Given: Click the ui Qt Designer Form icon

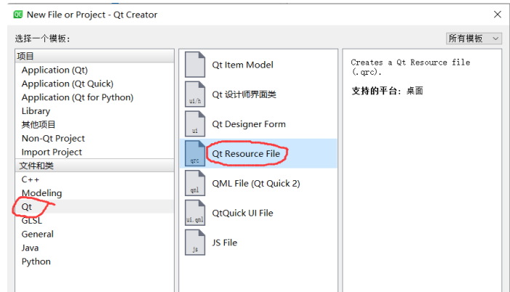Looking at the screenshot, I should pos(195,123).
